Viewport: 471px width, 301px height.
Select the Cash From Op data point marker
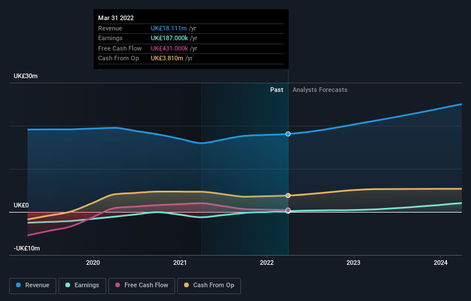[288, 195]
